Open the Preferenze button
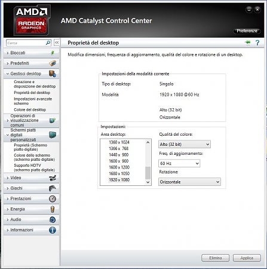 247,31
